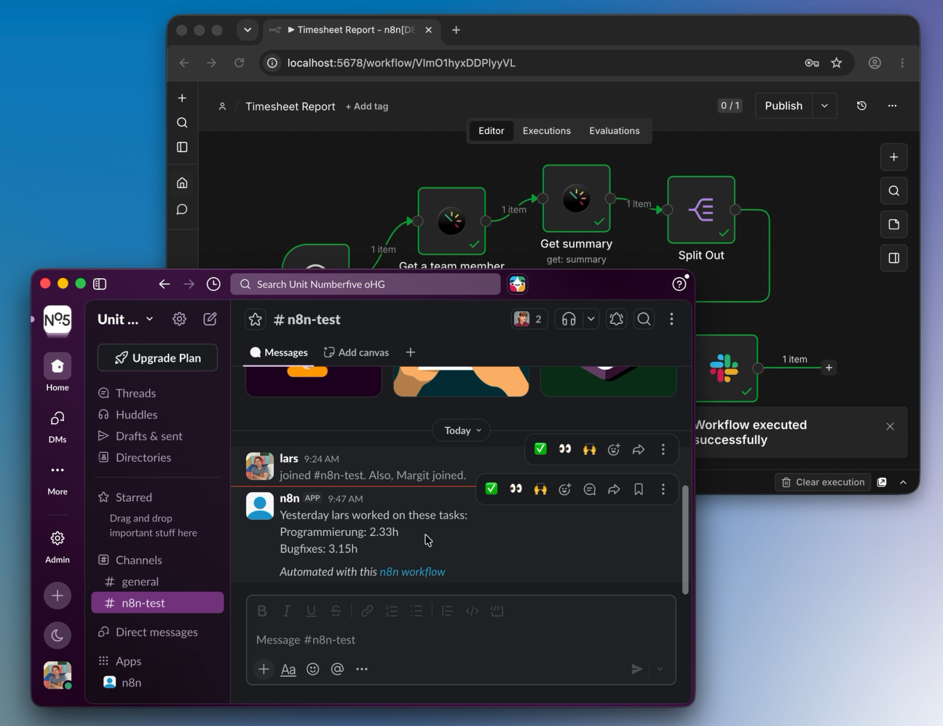This screenshot has height=726, width=943.
Task: Open more actions for n8n message
Action: coord(663,489)
